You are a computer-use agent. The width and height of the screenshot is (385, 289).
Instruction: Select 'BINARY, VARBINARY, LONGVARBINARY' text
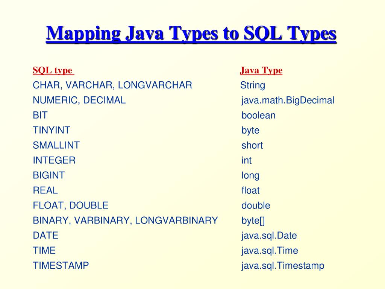click(x=125, y=221)
